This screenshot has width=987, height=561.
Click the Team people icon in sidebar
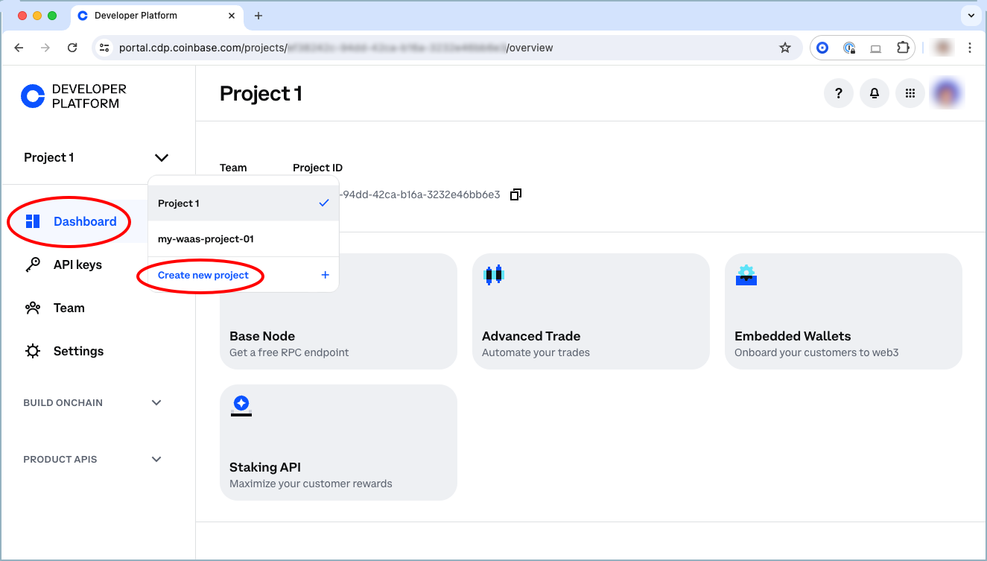click(x=33, y=308)
